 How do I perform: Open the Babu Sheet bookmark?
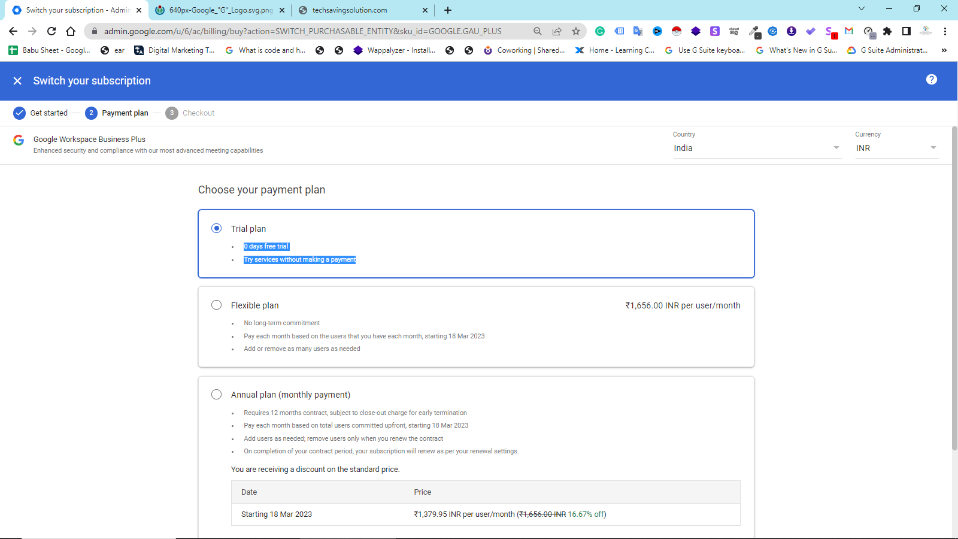click(x=50, y=50)
